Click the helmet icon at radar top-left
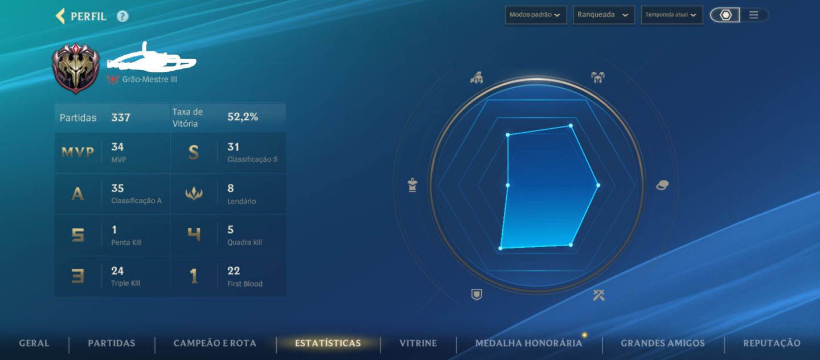 pos(477,77)
